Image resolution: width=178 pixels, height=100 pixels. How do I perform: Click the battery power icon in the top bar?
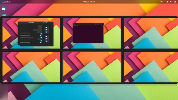175,2
